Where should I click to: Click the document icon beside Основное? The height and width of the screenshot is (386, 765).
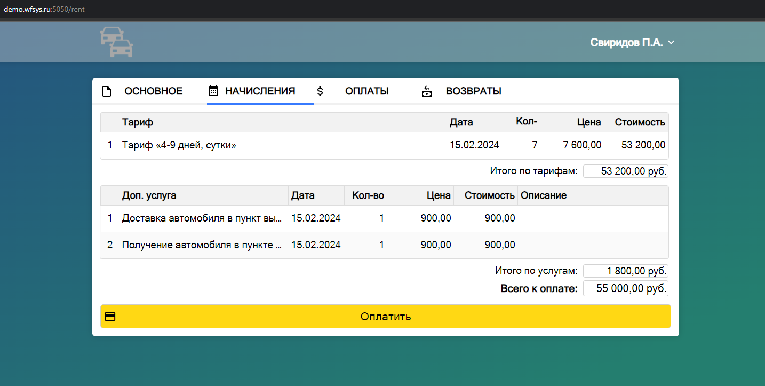point(107,91)
